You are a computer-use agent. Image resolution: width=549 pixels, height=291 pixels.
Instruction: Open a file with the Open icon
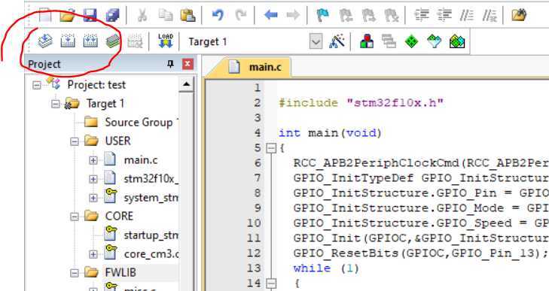pos(67,15)
